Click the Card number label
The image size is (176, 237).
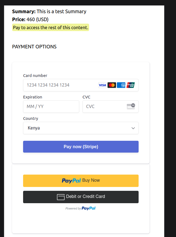[35, 76]
